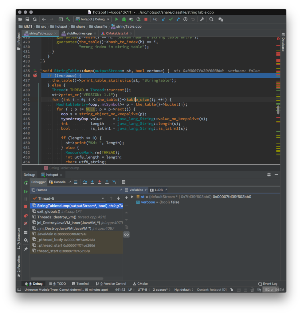Viewport: 302px width, 315px height.
Task: Open the Terminal tool window
Action: tap(80, 284)
